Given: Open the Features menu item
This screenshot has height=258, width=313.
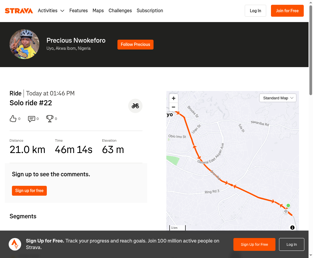Looking at the screenshot, I should tap(78, 11).
